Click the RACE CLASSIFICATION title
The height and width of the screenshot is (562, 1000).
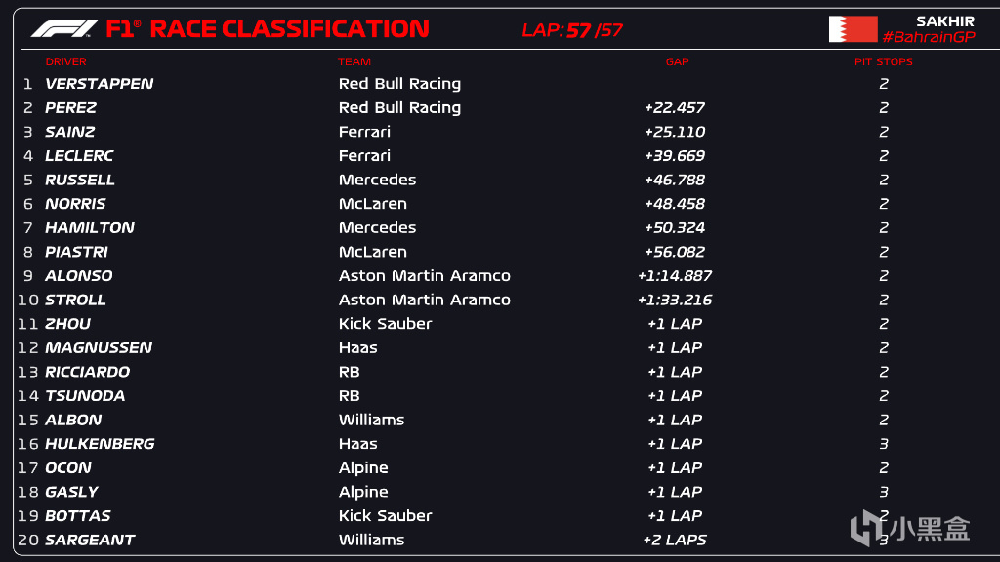click(289, 28)
